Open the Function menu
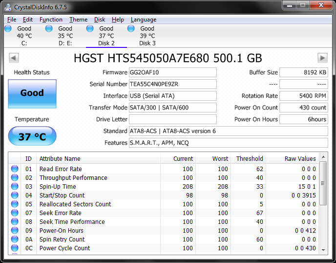The width and height of the screenshot is (336, 263). tap(51, 20)
